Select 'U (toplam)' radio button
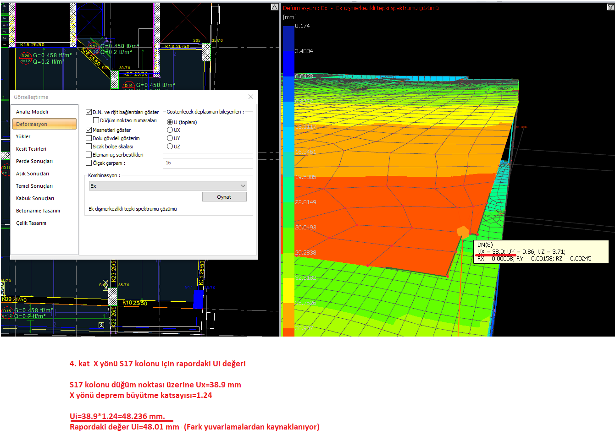 click(170, 122)
